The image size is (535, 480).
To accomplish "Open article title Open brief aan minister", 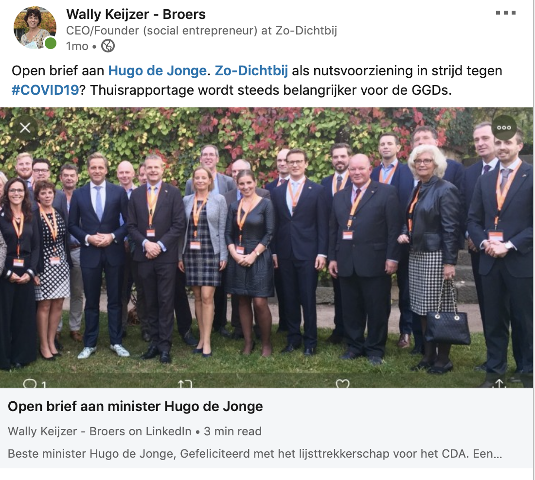I will click(135, 406).
